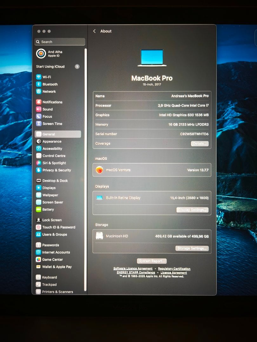This screenshot has width=257, height=342.
Task: Open Privacy & Security hand icon
Action: pos(39,170)
